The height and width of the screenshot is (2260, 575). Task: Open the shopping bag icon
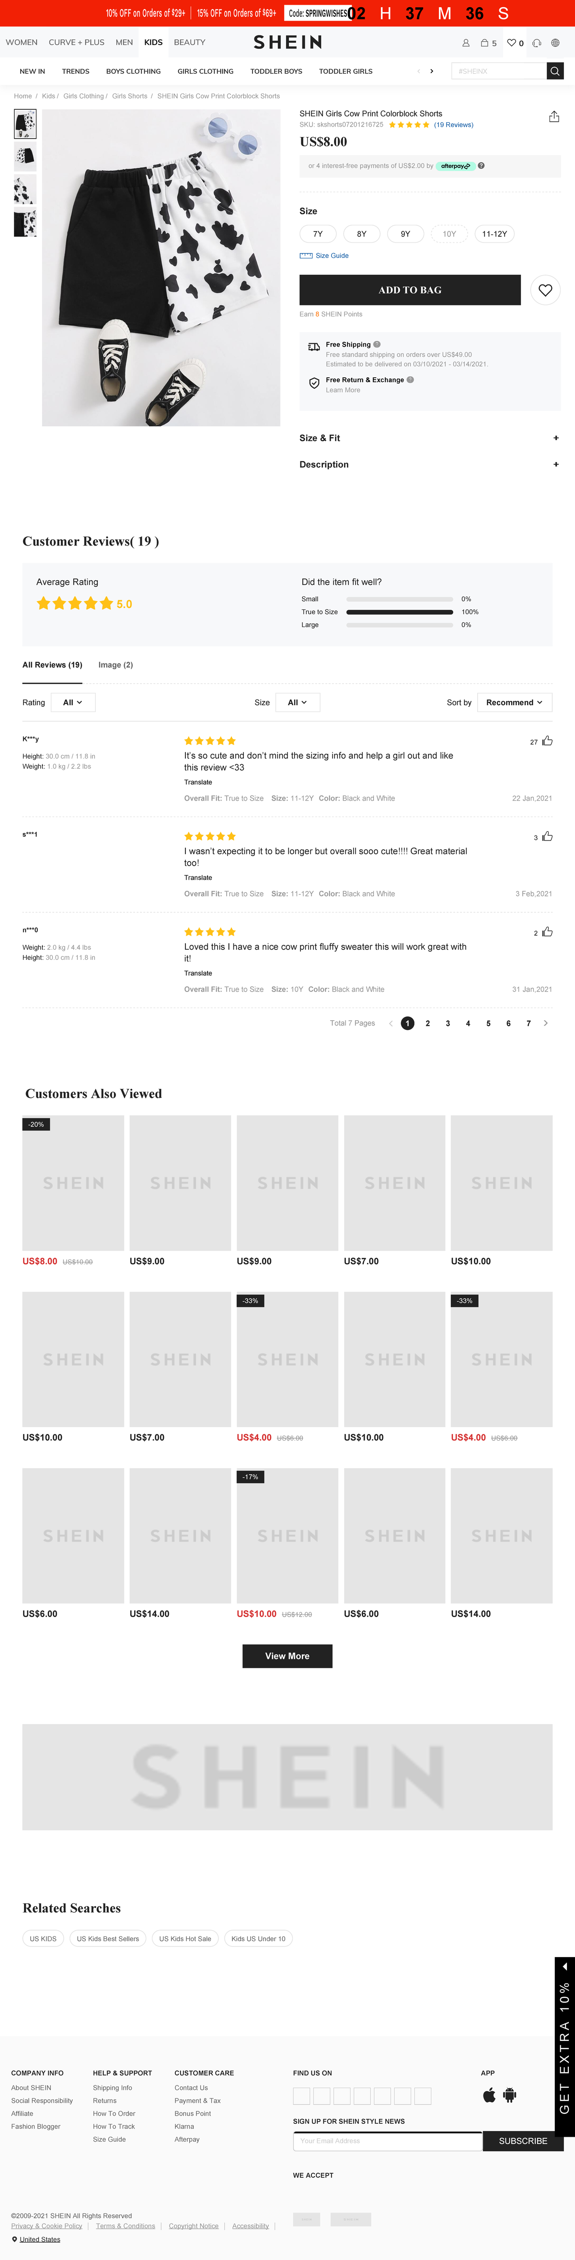coord(484,42)
